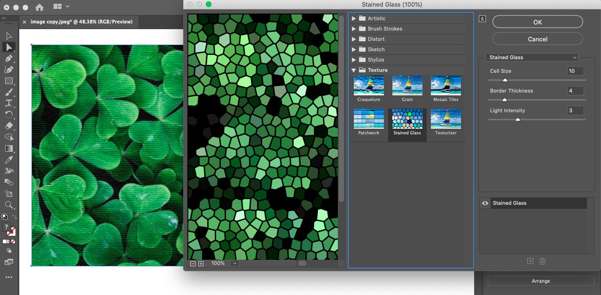601x295 pixels.
Task: Select the Zoom tool in toolbar
Action: [x=8, y=205]
